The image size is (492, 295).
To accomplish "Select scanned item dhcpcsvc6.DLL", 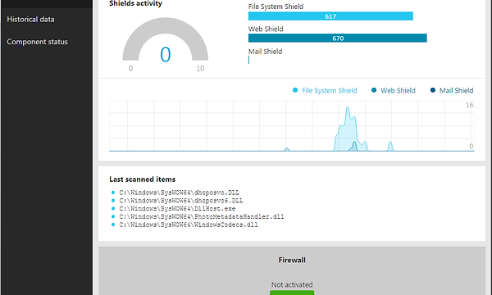I will (181, 200).
